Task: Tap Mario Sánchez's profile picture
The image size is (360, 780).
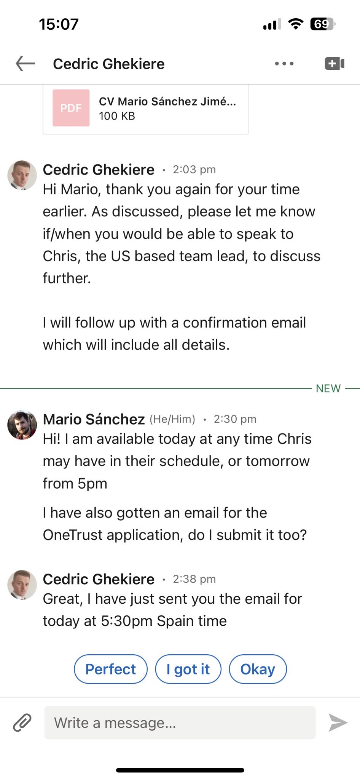Action: 22,425
